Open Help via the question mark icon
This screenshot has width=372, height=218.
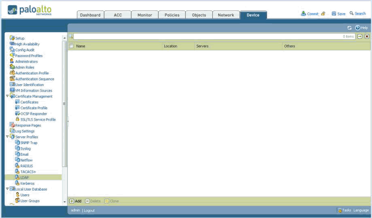click(x=358, y=28)
